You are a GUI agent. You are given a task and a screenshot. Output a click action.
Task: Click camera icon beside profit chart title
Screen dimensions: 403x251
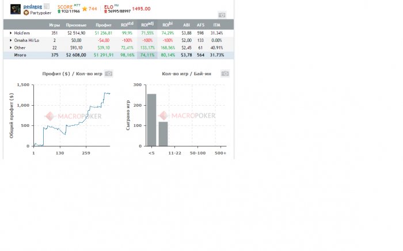coord(108,74)
